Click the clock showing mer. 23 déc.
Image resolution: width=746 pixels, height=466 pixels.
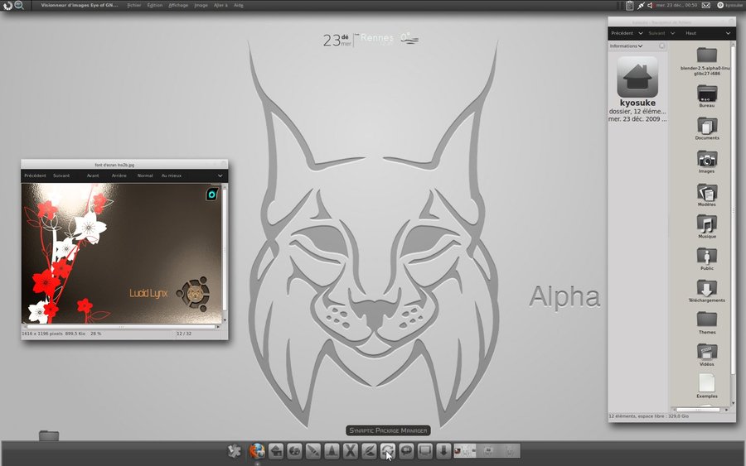(676, 5)
